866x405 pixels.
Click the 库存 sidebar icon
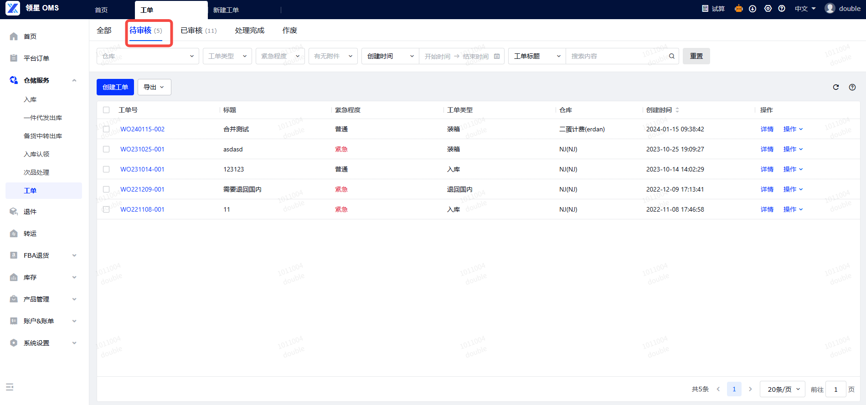point(14,277)
